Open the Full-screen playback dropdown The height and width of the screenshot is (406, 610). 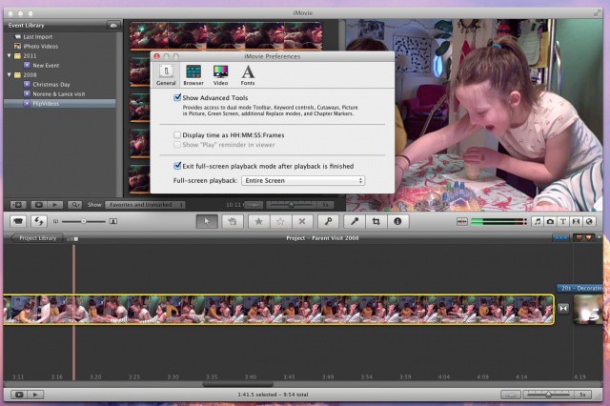[303, 180]
